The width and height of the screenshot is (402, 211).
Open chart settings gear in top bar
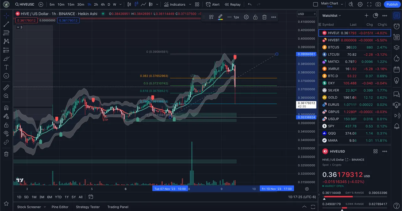[x=360, y=4]
